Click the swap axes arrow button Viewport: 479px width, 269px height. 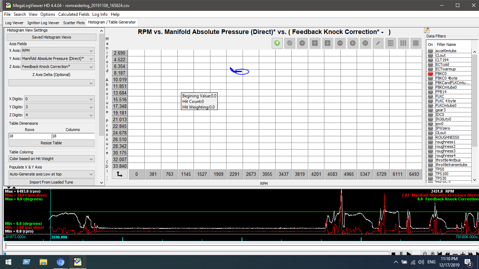coord(120,174)
